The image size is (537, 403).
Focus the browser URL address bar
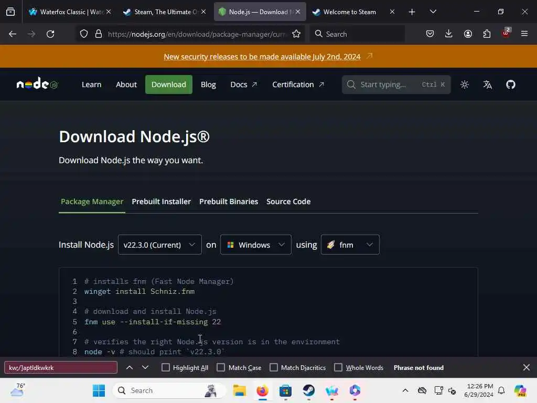click(x=197, y=34)
